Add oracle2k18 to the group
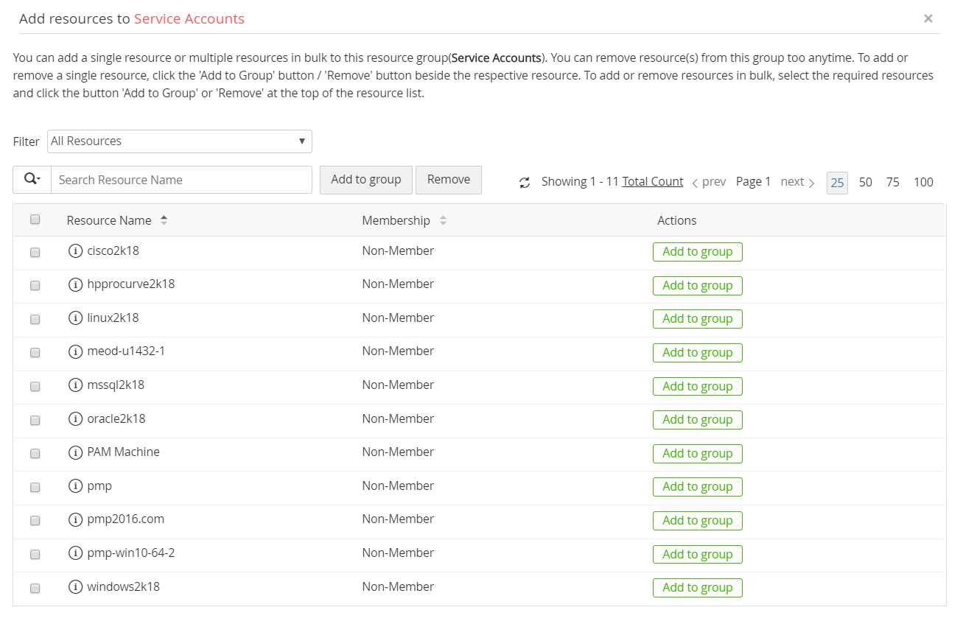This screenshot has height=624, width=963. tap(697, 420)
